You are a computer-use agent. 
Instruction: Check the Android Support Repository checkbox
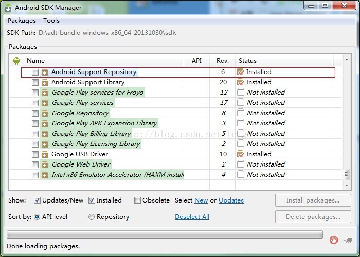35,72
